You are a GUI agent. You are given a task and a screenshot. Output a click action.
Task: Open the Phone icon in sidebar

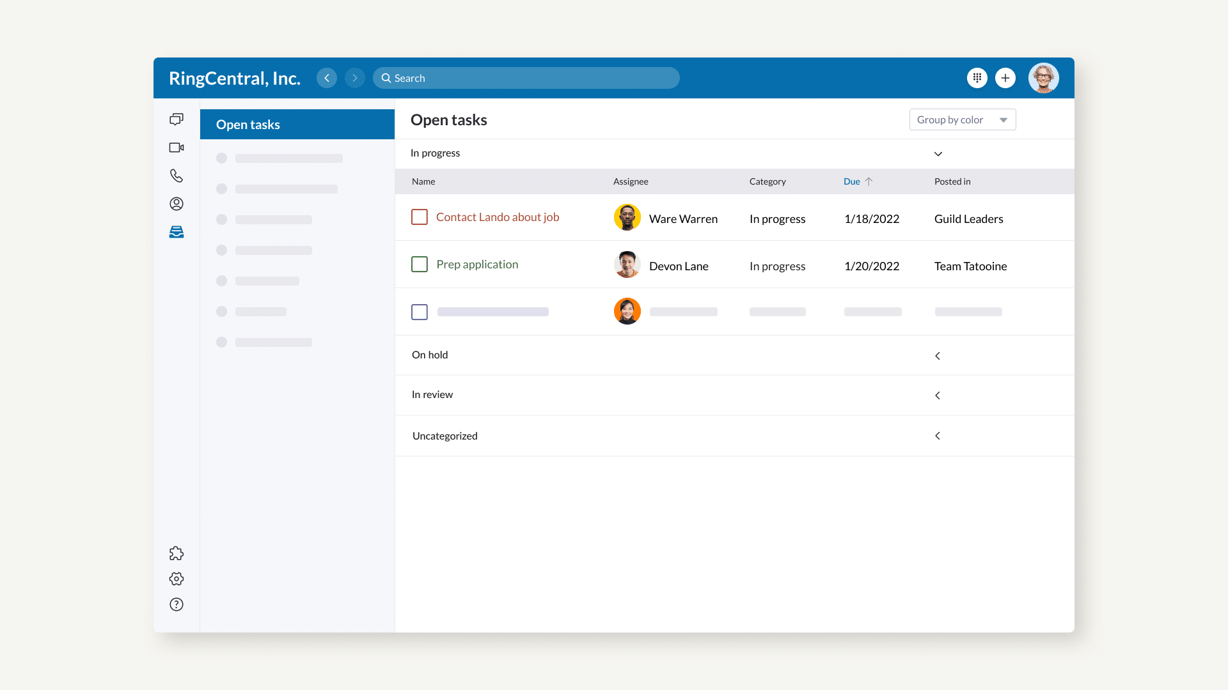coord(177,176)
